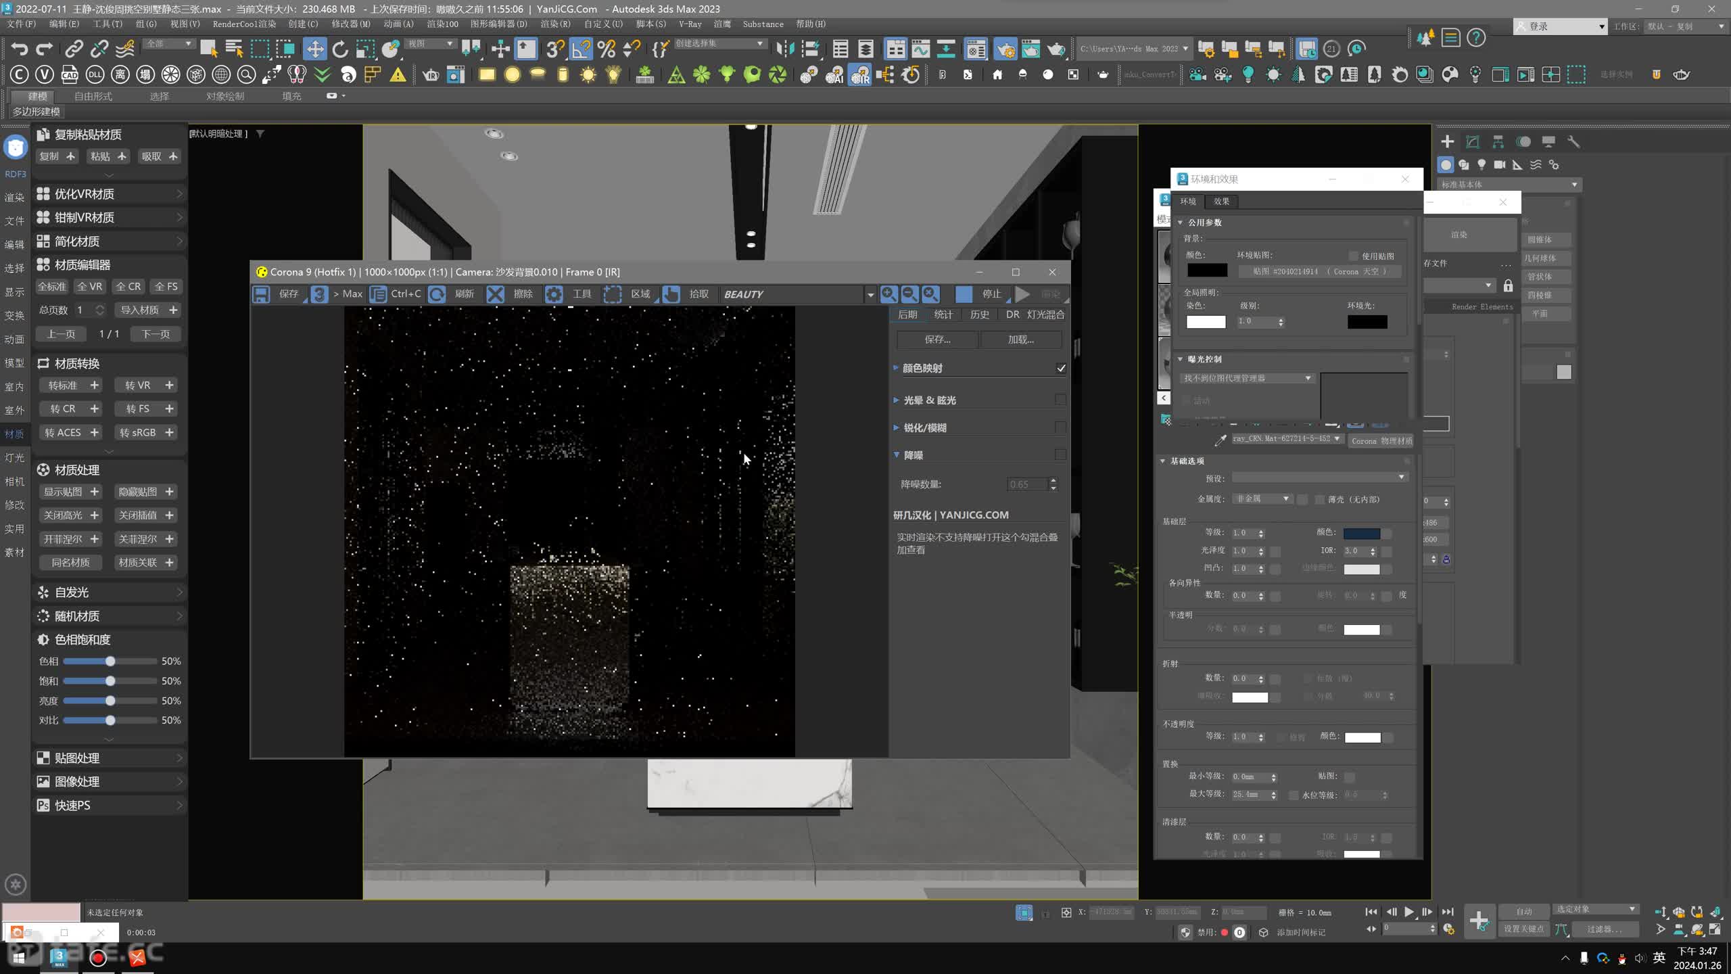Switch to the 效果 tab in environment dialog
Viewport: 1731px width, 974px height.
(x=1221, y=201)
